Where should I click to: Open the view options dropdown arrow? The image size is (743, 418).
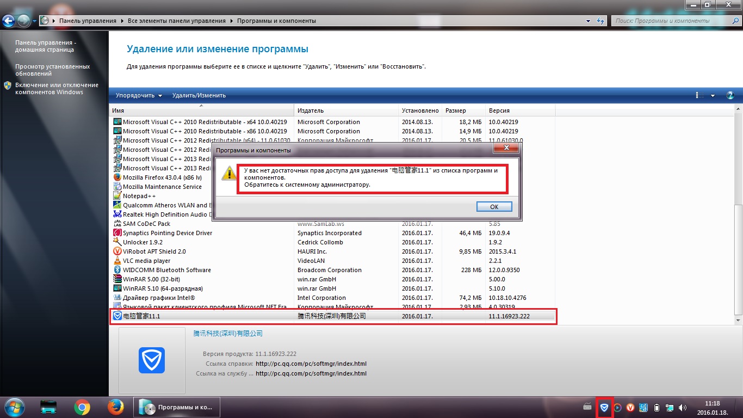(713, 95)
